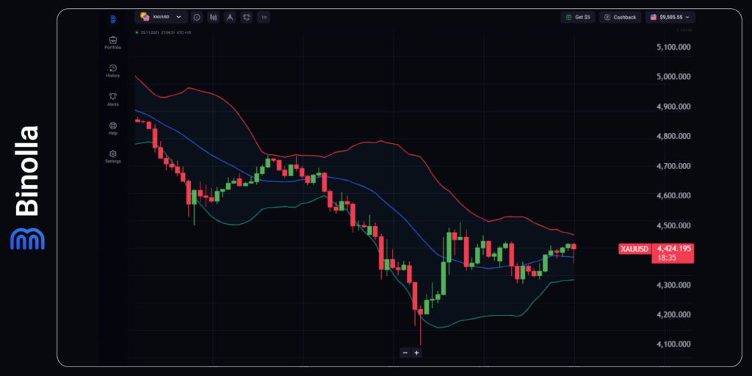The width and height of the screenshot is (752, 376).
Task: Click the Get $5 button
Action: pyautogui.click(x=578, y=18)
